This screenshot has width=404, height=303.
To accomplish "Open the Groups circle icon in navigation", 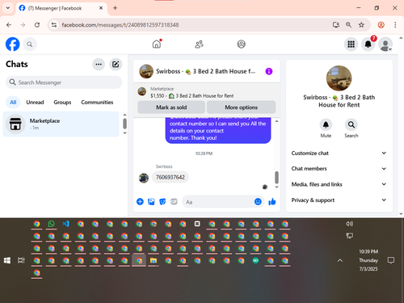I will [242, 44].
